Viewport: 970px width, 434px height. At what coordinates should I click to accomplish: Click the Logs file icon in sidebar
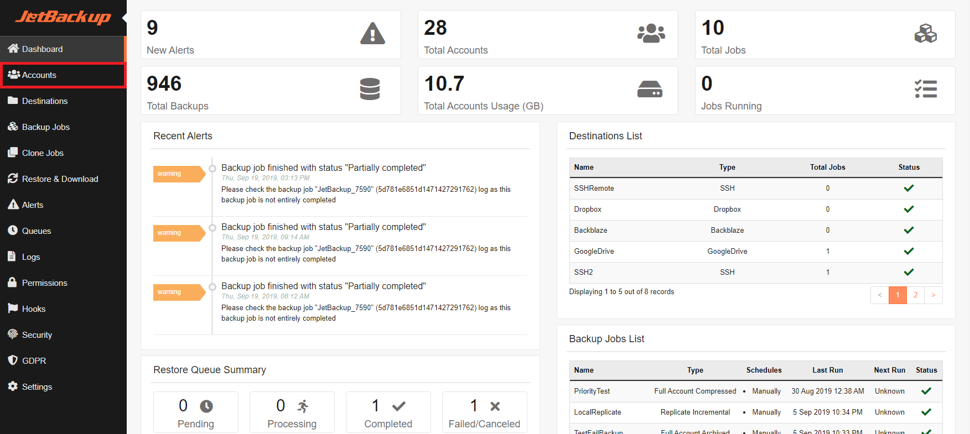pyautogui.click(x=12, y=257)
